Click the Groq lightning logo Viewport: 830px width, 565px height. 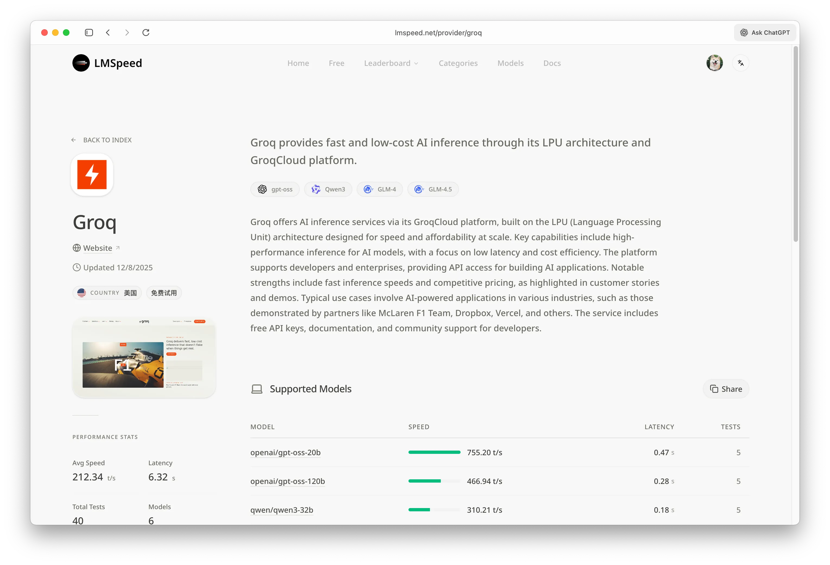tap(92, 175)
